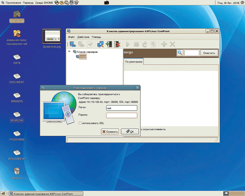Click the restart circular arrow toolbar icon
Screen dimensions: 245x196
(145, 44)
